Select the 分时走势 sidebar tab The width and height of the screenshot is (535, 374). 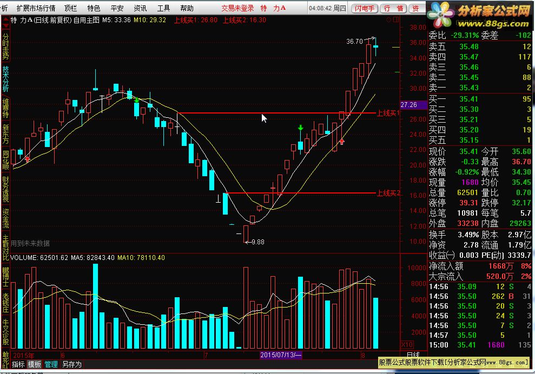5,46
